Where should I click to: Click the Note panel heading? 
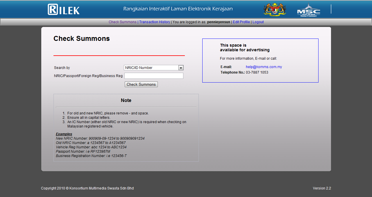pos(126,100)
